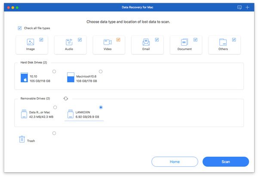Select the 10.10 hard disk radio button
This screenshot has height=177, width=258.
[54, 71]
